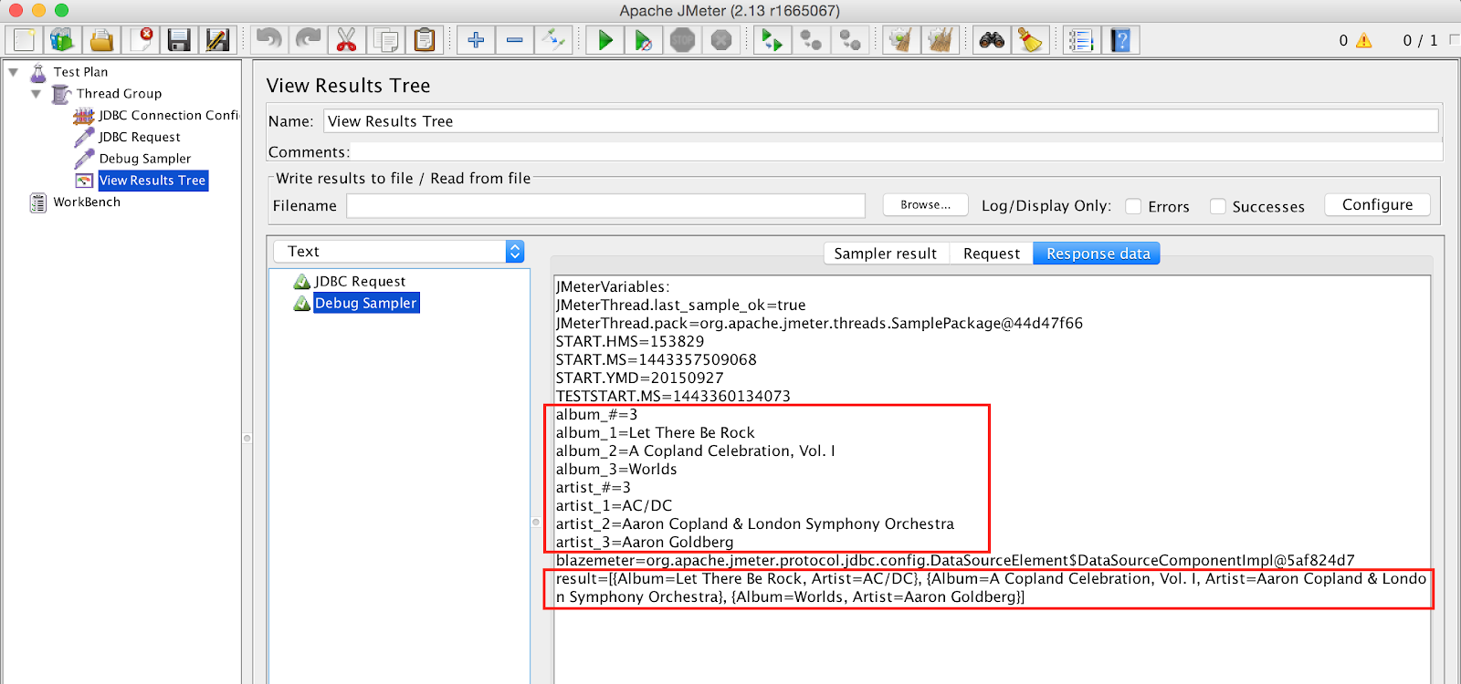The height and width of the screenshot is (684, 1461).
Task: Select Debug Sampler sample result
Action: tap(365, 303)
